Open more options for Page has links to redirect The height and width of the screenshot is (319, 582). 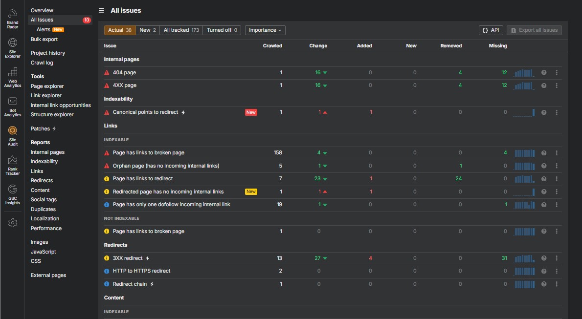(x=557, y=179)
